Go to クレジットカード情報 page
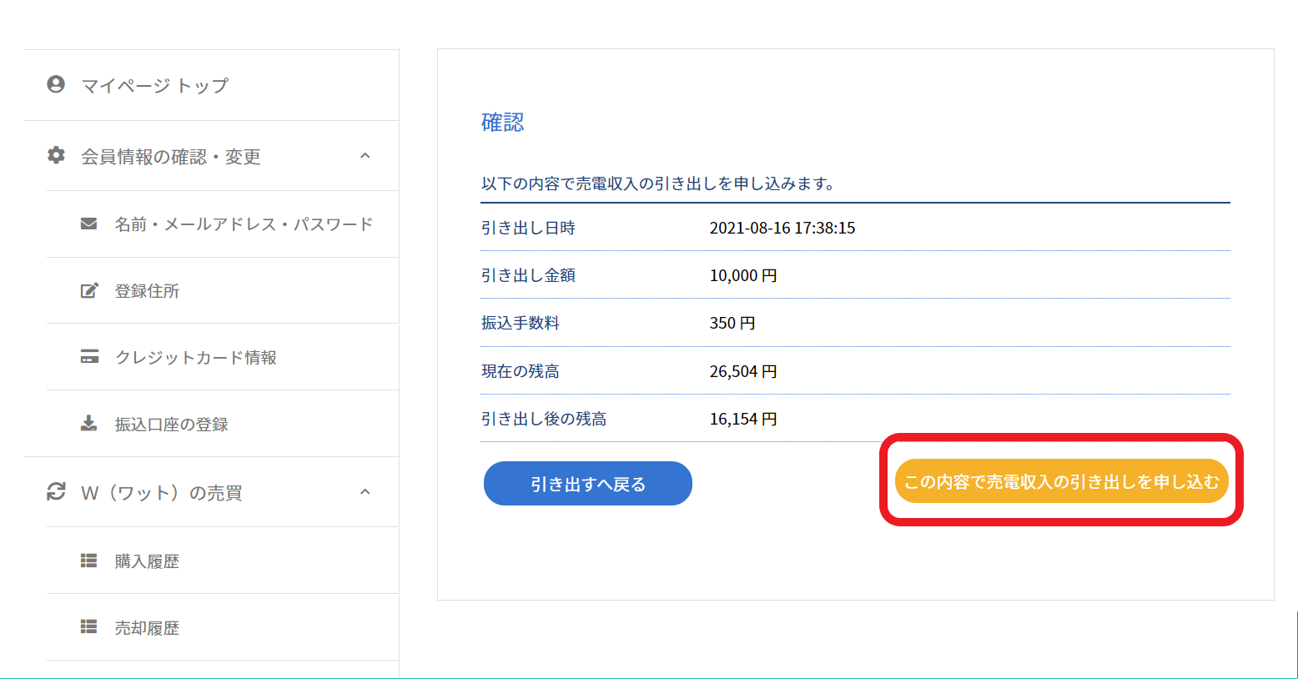 coord(195,358)
